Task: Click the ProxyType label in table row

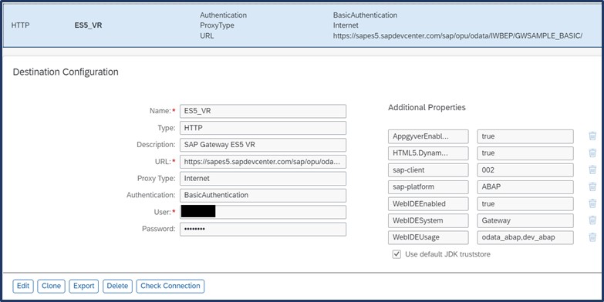Action: tap(217, 25)
